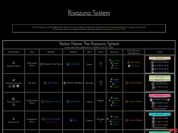
Task: Click The Nest type cell
Action: click(x=32, y=83)
